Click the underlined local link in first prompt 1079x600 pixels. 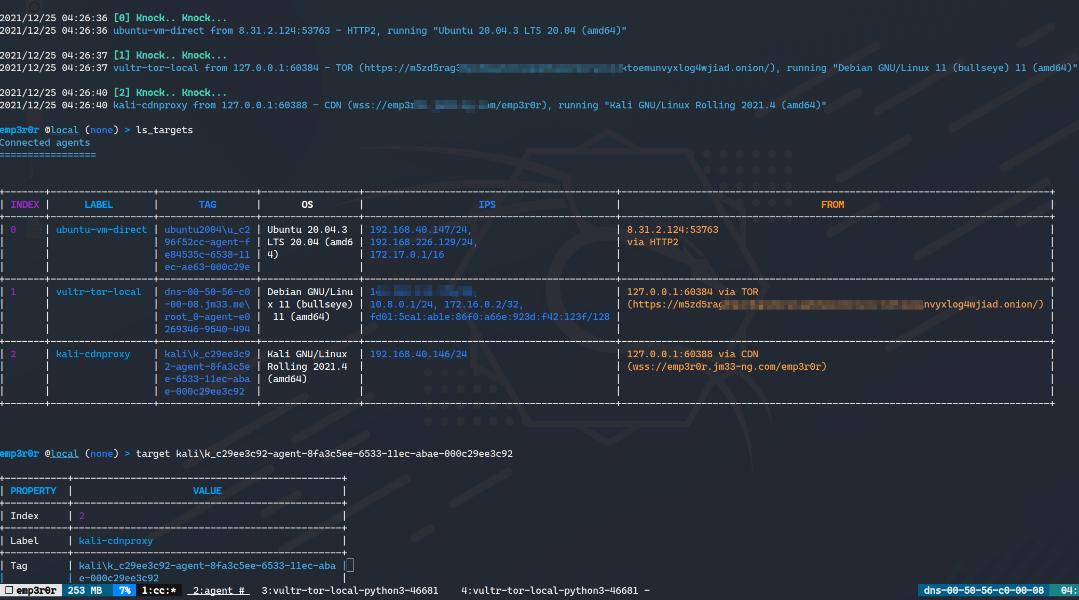(64, 130)
